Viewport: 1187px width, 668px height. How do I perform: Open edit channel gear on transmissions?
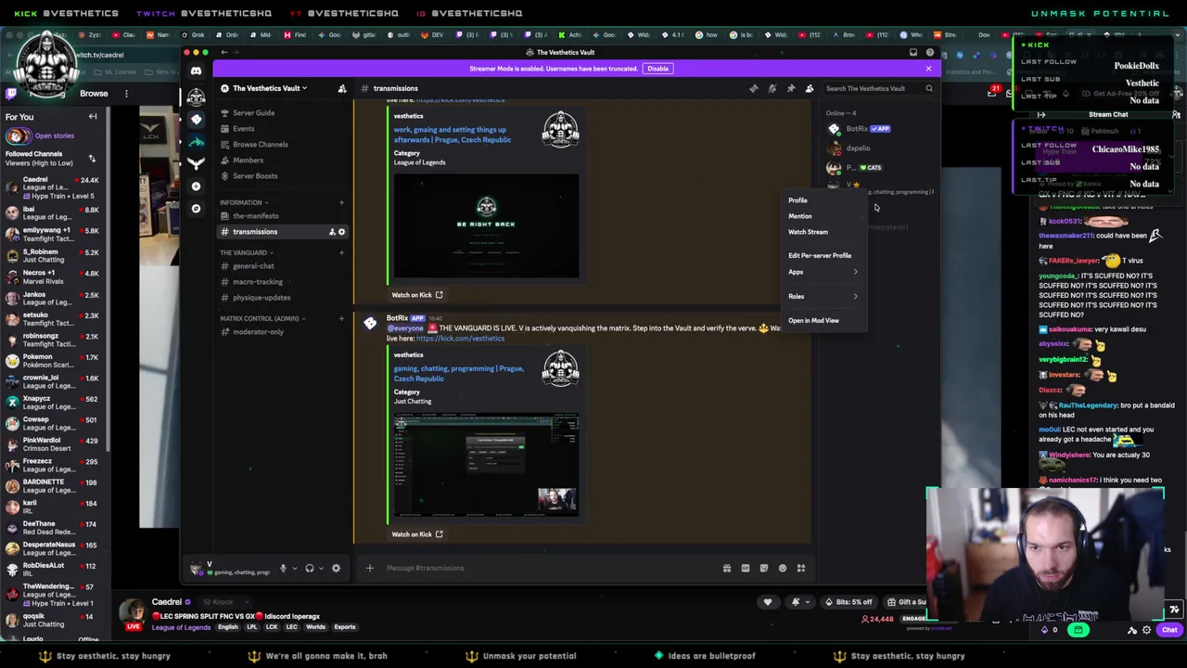pos(341,232)
